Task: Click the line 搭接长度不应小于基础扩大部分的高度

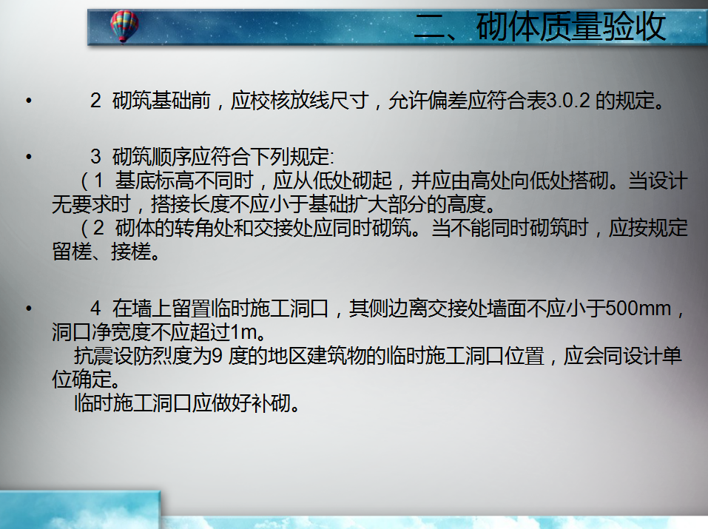Action: pos(274,205)
